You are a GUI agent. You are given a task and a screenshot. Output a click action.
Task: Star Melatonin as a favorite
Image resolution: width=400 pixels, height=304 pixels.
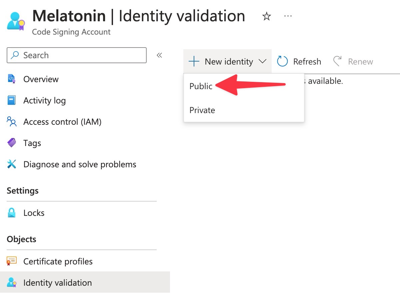[266, 16]
